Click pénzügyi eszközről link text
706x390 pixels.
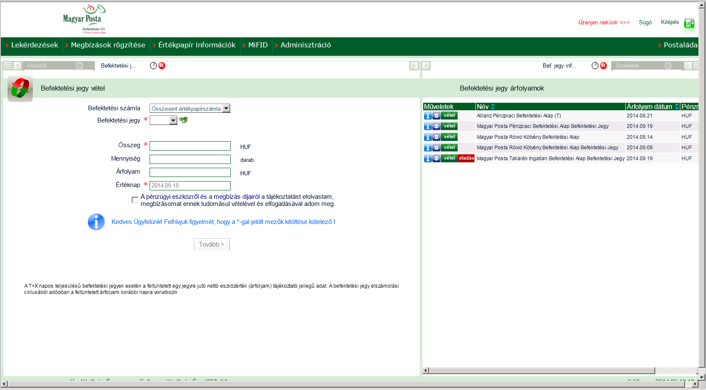(172, 197)
